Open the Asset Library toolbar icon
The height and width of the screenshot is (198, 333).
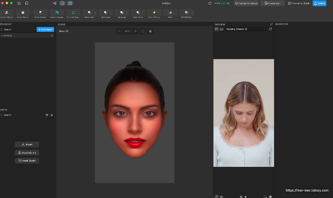7,13
